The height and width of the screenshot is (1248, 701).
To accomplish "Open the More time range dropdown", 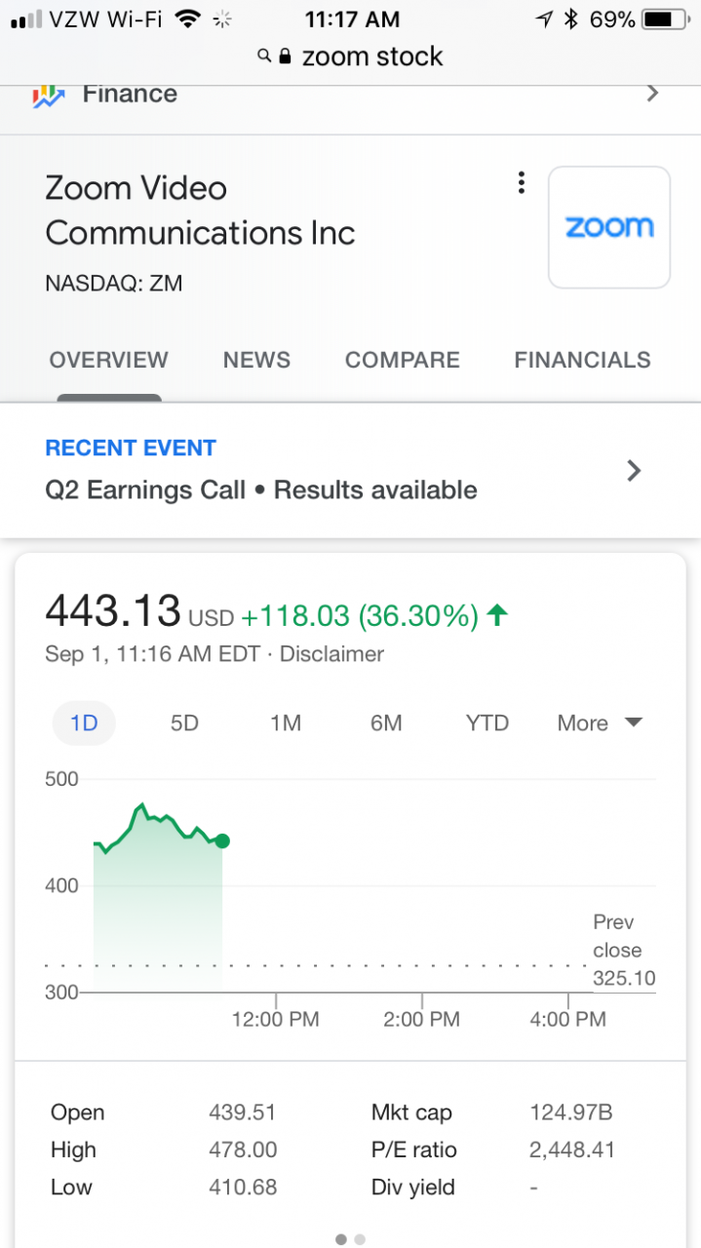I will tap(600, 723).
